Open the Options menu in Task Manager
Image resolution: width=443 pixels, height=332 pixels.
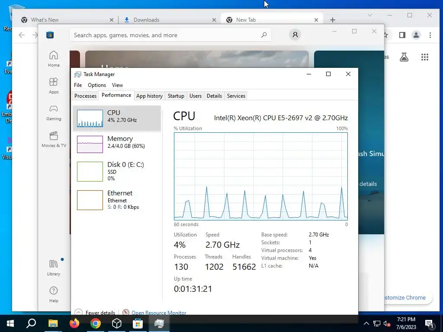click(x=96, y=85)
